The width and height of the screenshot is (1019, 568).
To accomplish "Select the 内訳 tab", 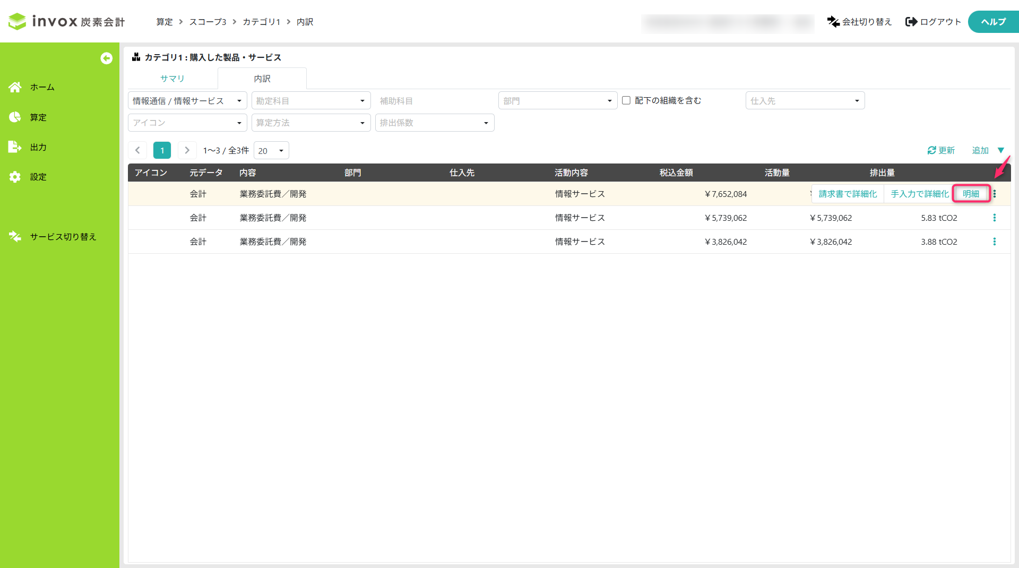I will (x=262, y=79).
